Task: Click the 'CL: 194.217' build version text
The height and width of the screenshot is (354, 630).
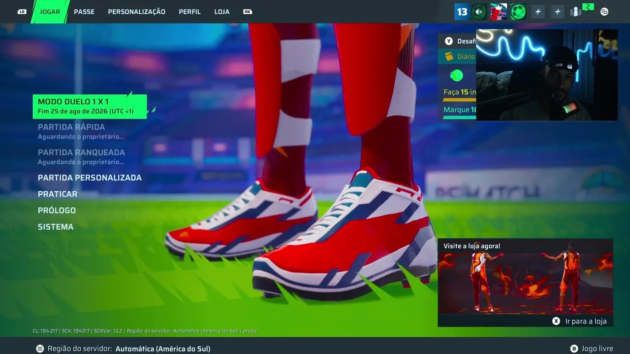Action: (45, 331)
